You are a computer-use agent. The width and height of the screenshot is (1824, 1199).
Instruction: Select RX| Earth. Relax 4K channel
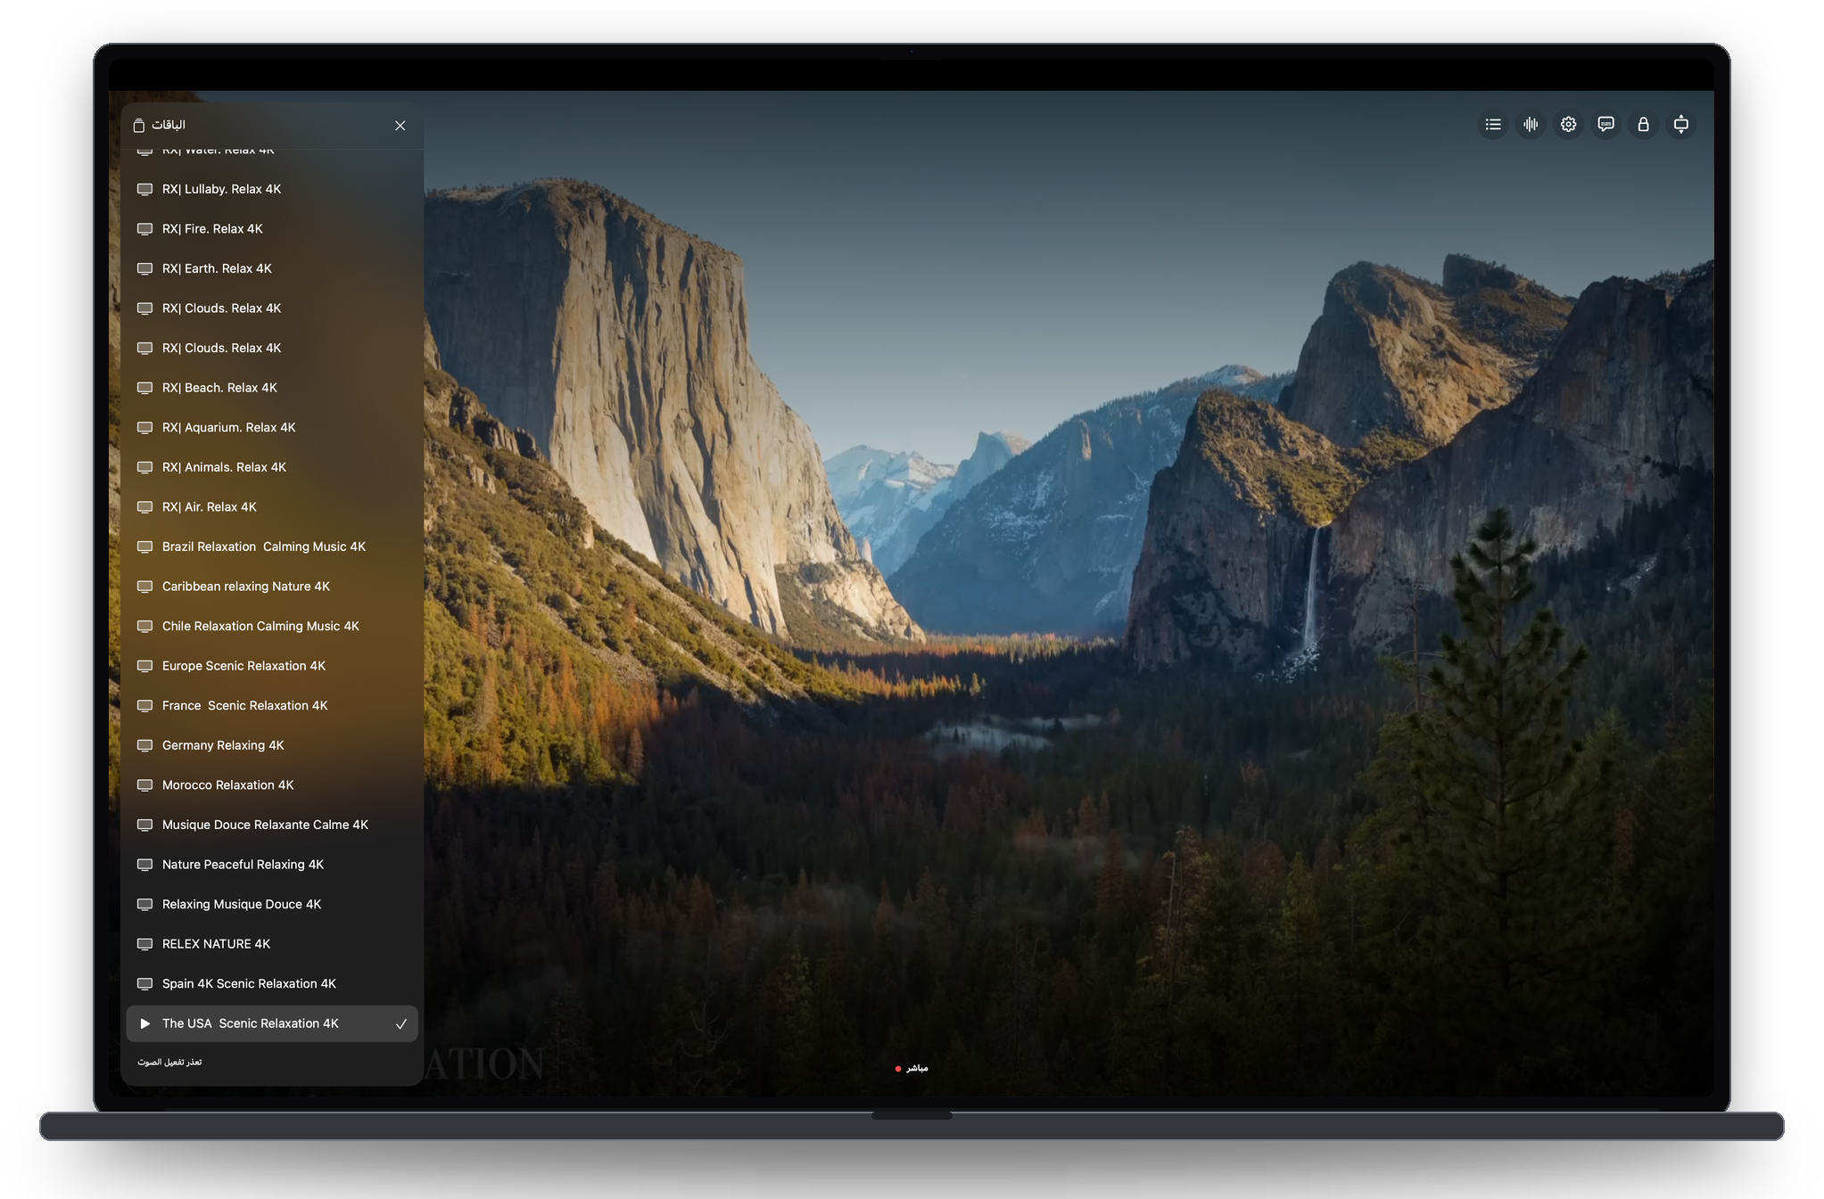(x=272, y=268)
